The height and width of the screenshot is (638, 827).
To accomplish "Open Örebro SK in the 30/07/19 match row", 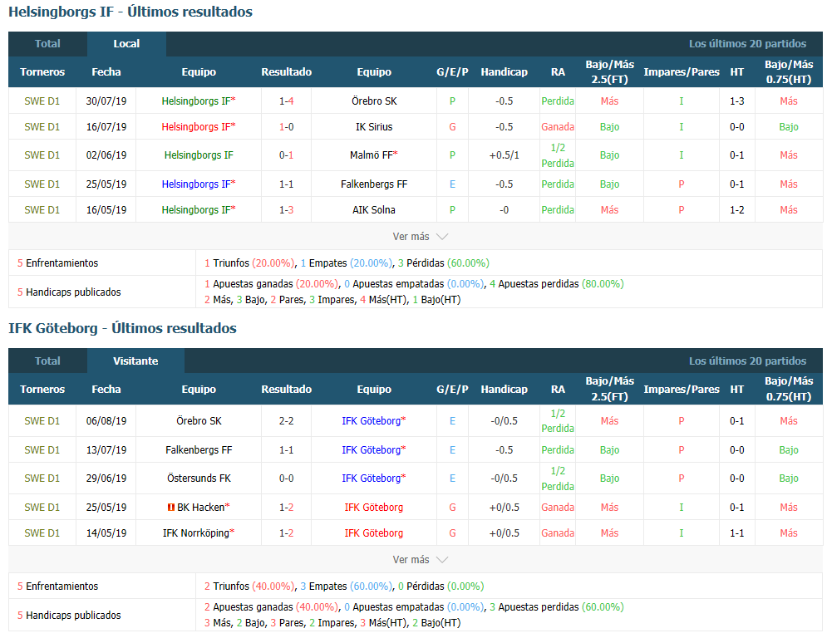I will click(374, 101).
